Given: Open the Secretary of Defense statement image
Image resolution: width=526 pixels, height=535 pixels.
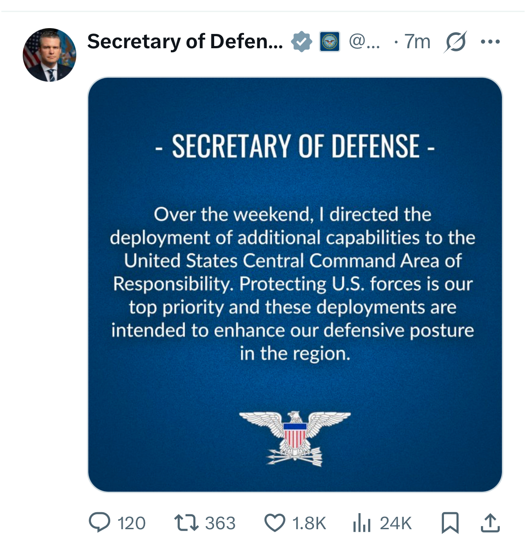Looking at the screenshot, I should point(295,284).
